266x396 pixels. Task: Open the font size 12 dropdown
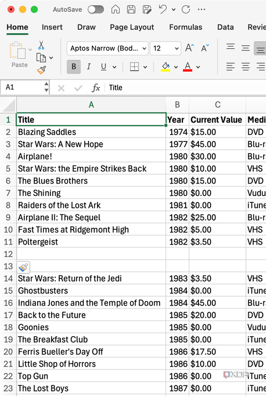165,48
